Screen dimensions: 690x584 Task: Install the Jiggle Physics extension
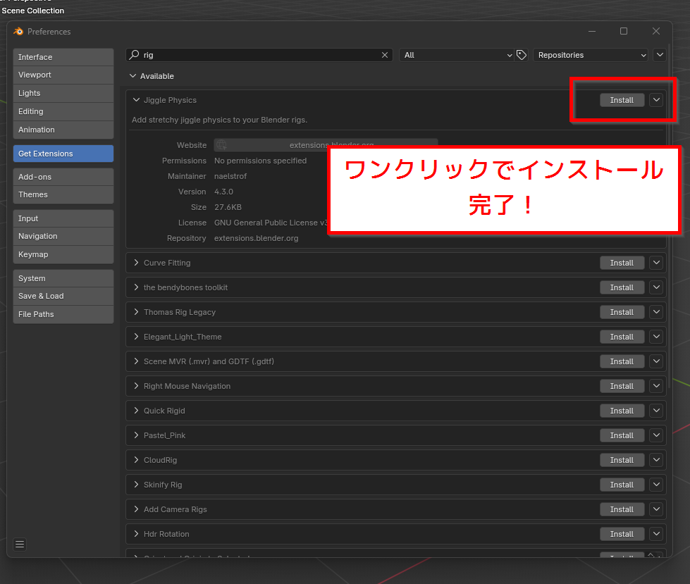click(x=622, y=100)
